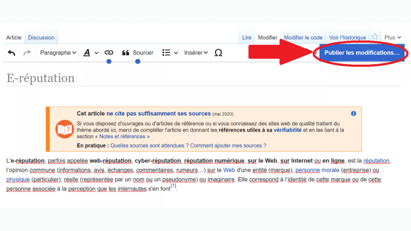The width and height of the screenshot is (411, 231).
Task: Select the Lire tab
Action: pyautogui.click(x=247, y=37)
